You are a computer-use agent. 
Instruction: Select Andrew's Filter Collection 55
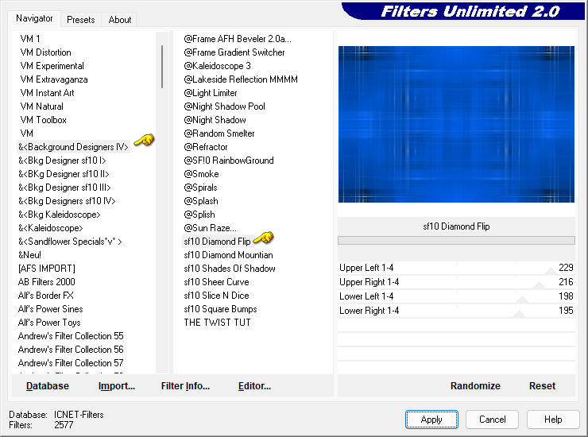point(71,336)
